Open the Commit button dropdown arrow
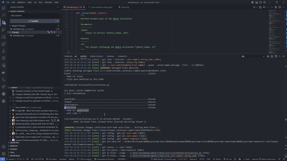 57,21
